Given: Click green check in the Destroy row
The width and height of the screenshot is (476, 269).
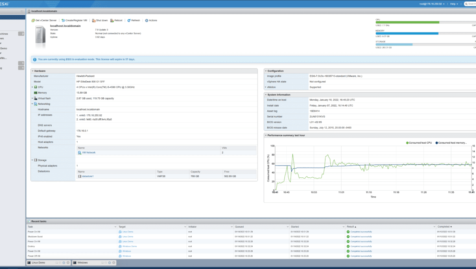Looking at the screenshot, I should tap(348, 246).
